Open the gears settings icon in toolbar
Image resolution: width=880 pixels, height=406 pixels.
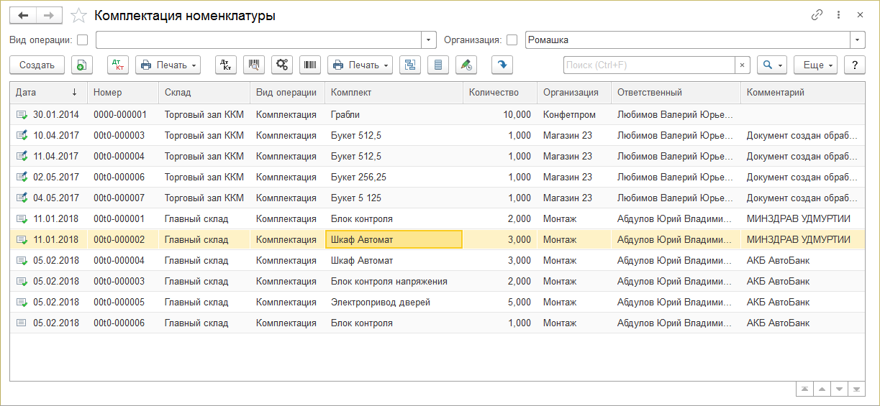pyautogui.click(x=282, y=65)
